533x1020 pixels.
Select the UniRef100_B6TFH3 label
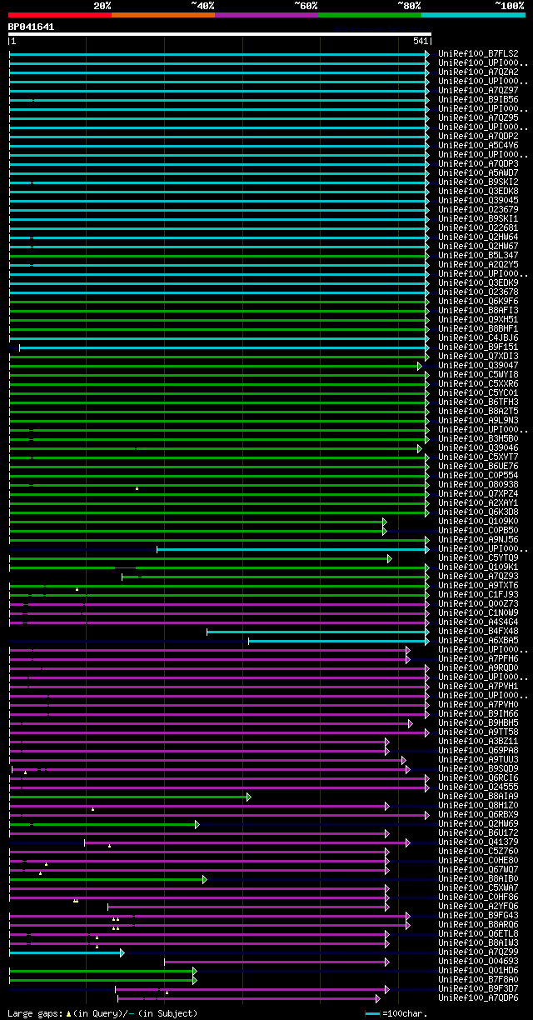tap(478, 402)
